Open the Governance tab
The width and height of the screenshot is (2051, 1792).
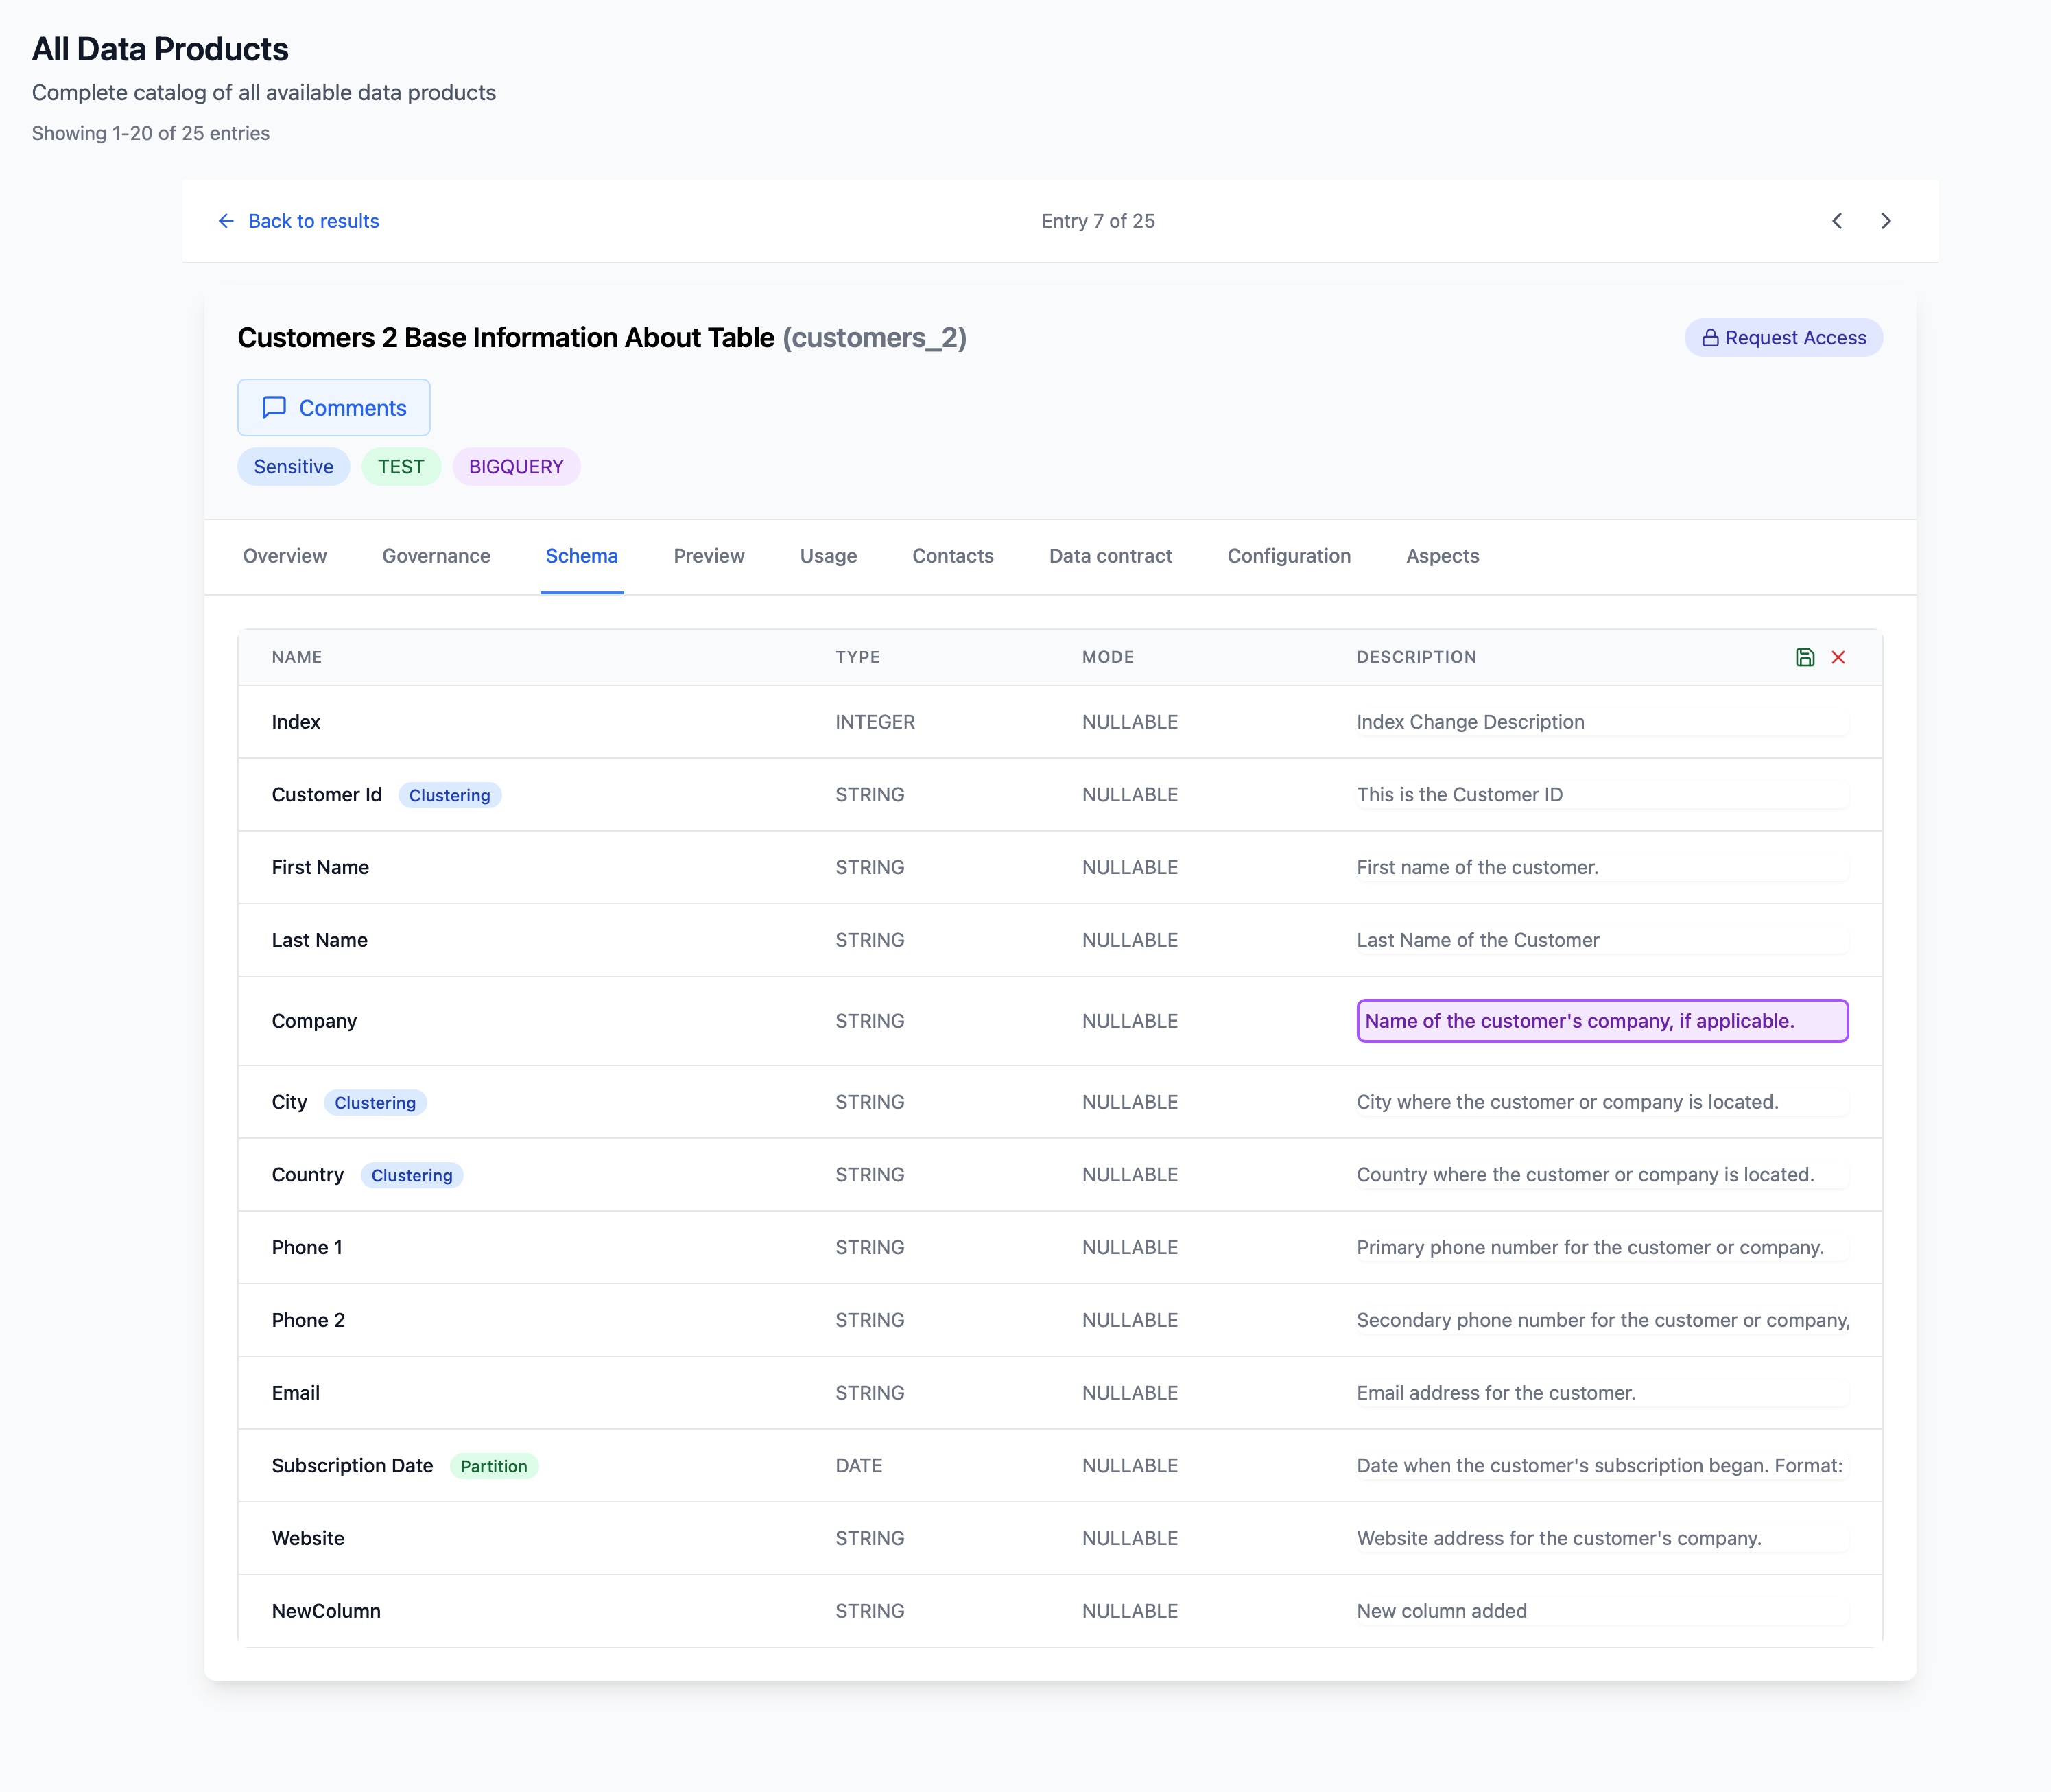pos(436,556)
